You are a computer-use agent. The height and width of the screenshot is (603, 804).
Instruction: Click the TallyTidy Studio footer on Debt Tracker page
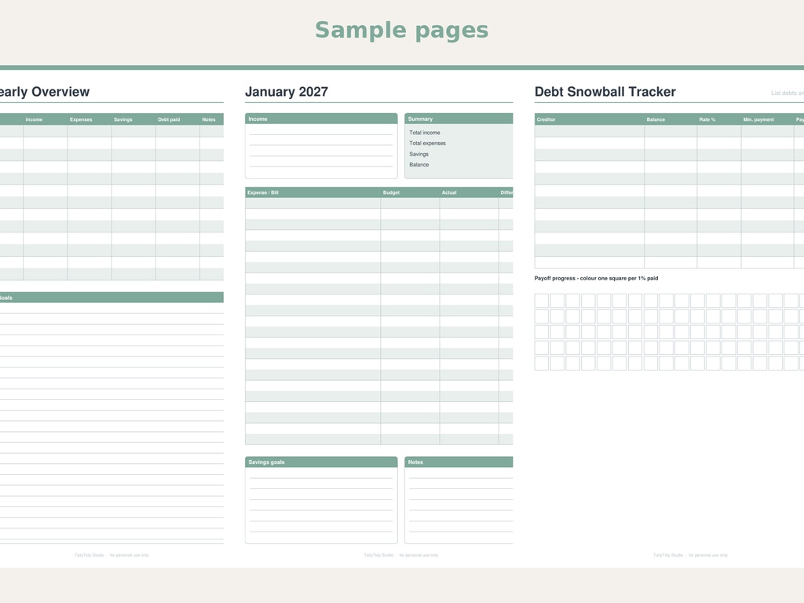(x=690, y=555)
